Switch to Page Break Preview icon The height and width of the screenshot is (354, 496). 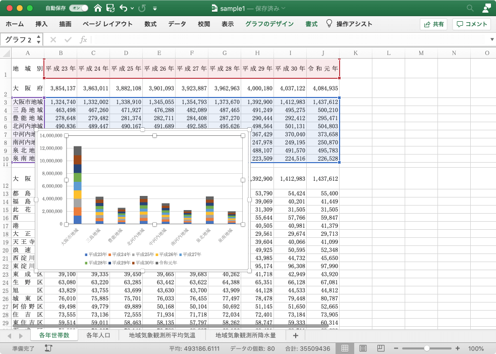pos(379,348)
